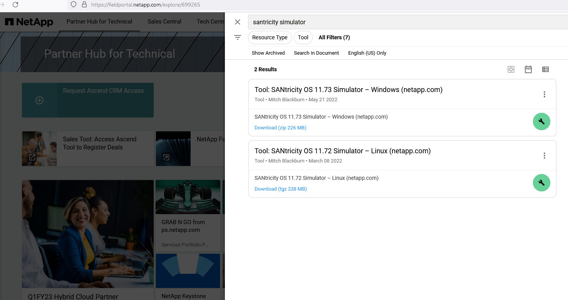Open the NetApp logo on the navbar
The width and height of the screenshot is (568, 300).
click(29, 22)
